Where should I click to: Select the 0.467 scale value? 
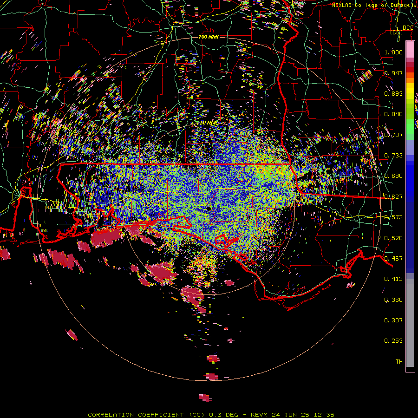[393, 259]
